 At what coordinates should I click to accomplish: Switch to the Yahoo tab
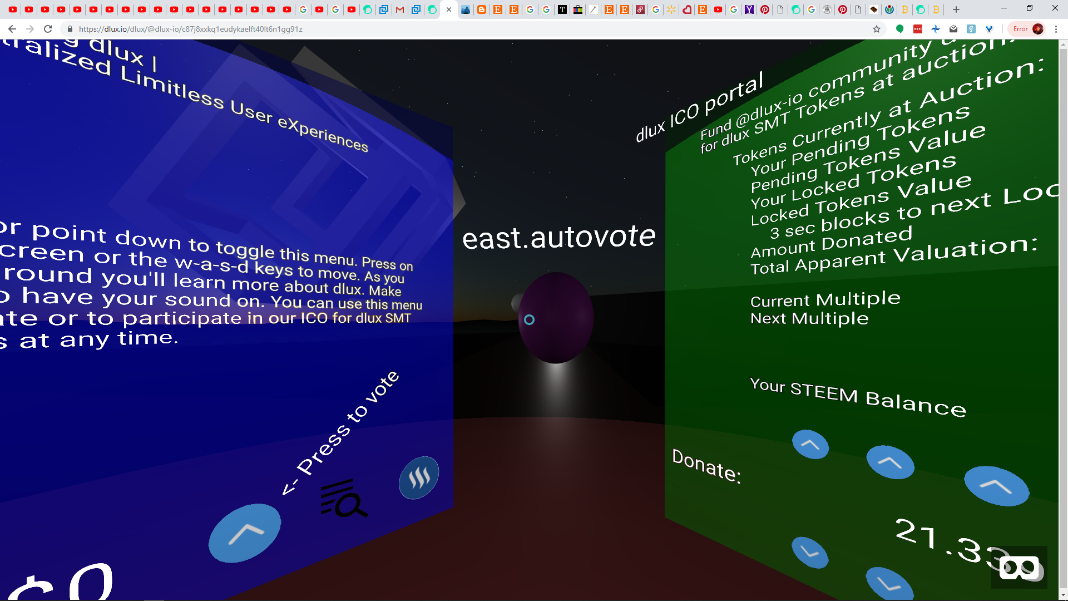(x=749, y=9)
